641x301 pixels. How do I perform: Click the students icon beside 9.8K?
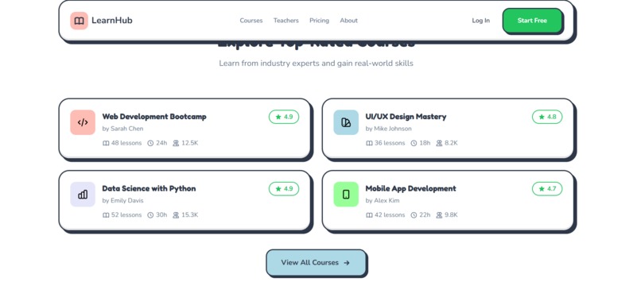coord(439,214)
